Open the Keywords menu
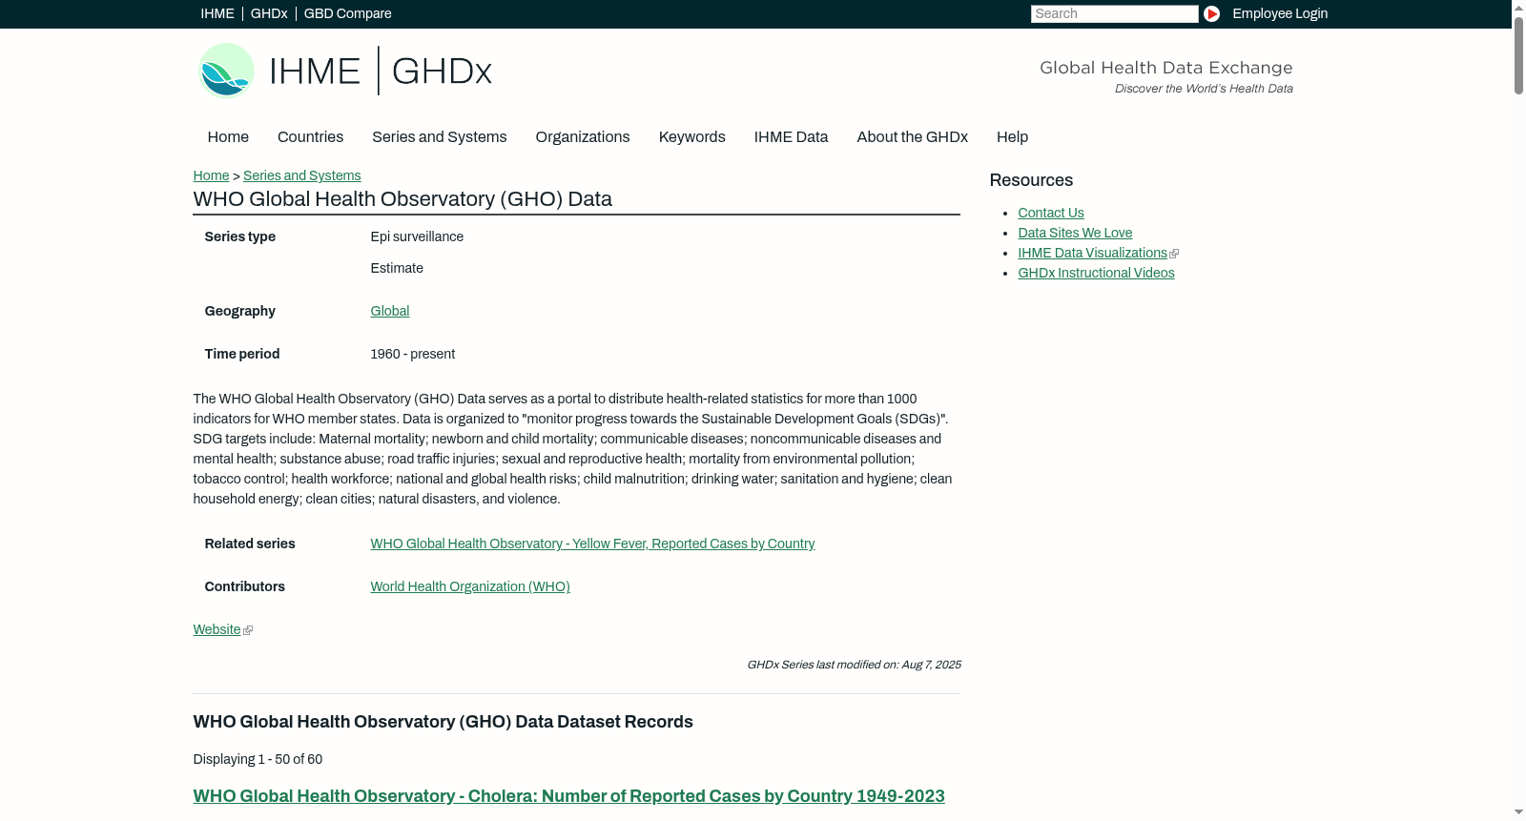The image size is (1526, 821). (691, 136)
